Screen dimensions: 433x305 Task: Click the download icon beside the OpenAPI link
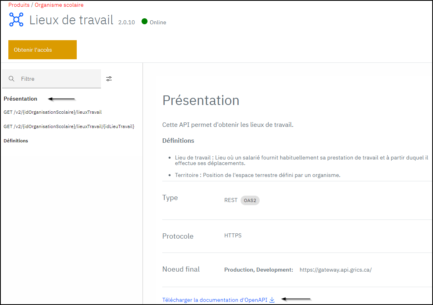(272, 299)
